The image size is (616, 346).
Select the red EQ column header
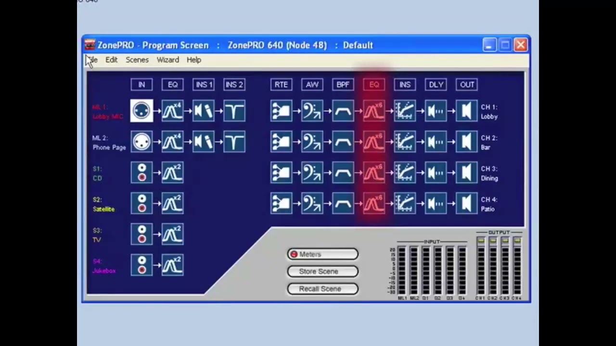(374, 85)
